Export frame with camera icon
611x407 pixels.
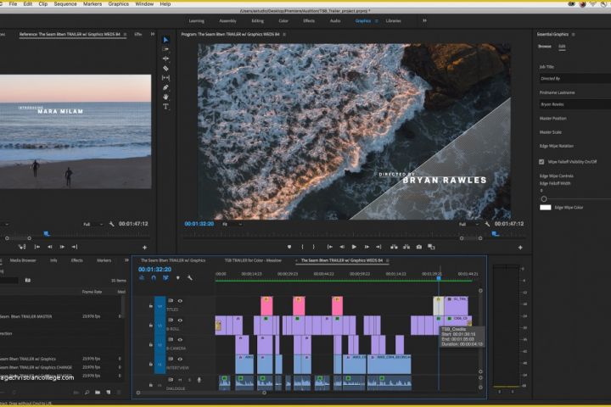pos(419,247)
